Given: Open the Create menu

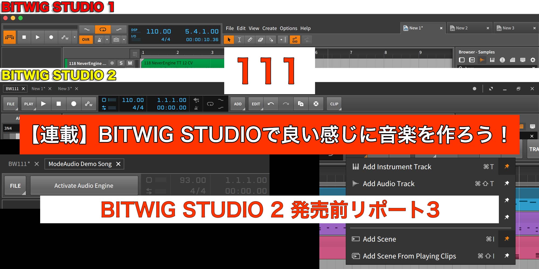Looking at the screenshot, I should [269, 28].
